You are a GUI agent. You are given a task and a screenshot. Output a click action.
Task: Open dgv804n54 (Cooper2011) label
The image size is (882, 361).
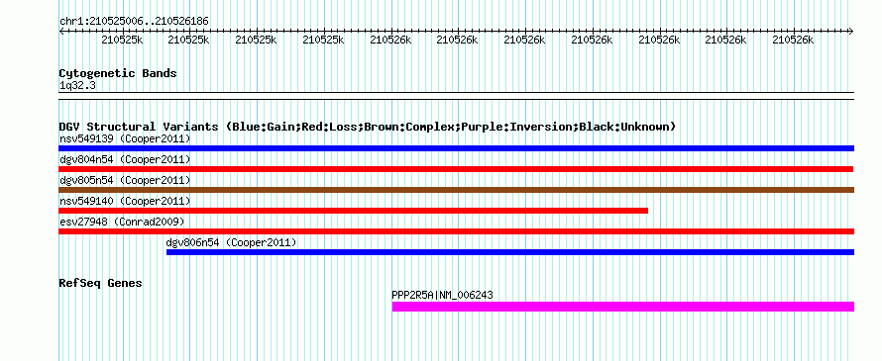click(x=125, y=159)
